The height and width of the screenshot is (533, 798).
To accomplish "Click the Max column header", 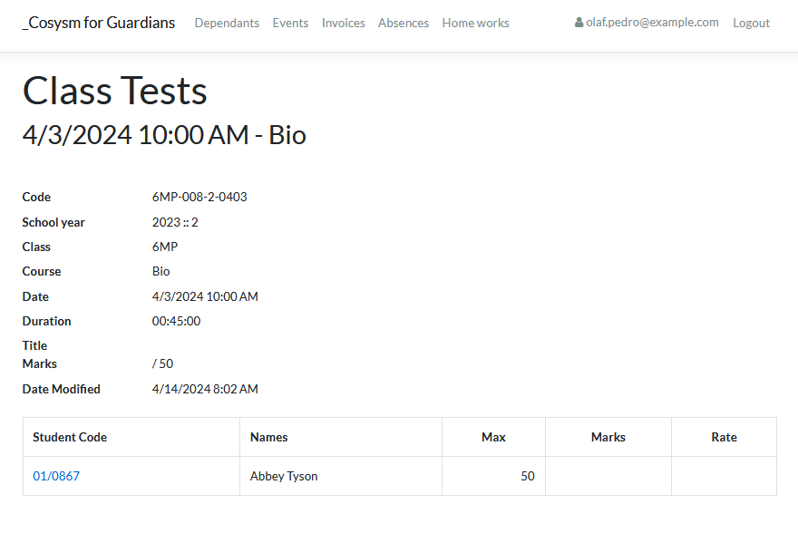I will click(493, 437).
